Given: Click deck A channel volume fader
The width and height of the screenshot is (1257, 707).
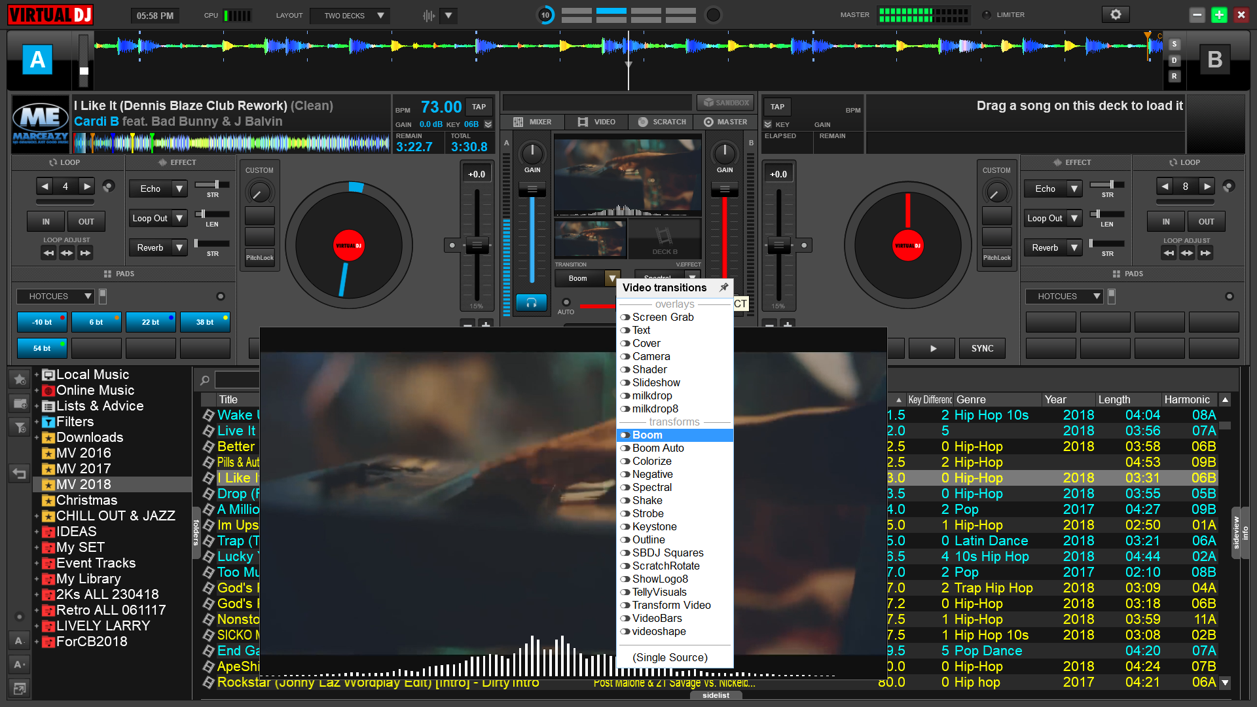Looking at the screenshot, I should coord(532,190).
